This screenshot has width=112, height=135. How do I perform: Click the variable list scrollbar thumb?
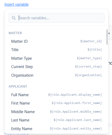point(107,37)
